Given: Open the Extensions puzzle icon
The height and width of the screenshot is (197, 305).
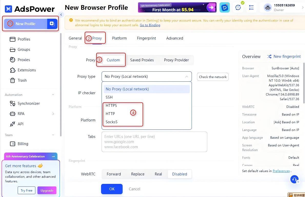Looking at the screenshot, I should (13, 70).
